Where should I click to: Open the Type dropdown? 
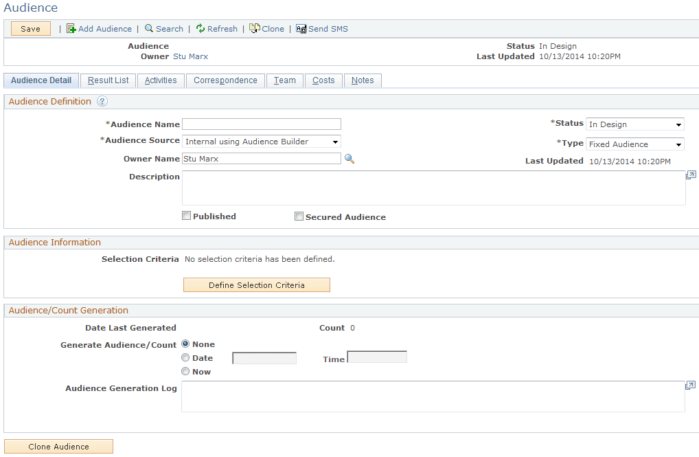point(635,144)
